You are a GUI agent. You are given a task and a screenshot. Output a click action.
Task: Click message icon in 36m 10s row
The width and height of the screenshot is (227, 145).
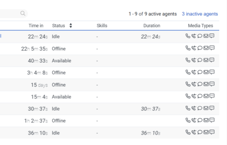point(212,133)
